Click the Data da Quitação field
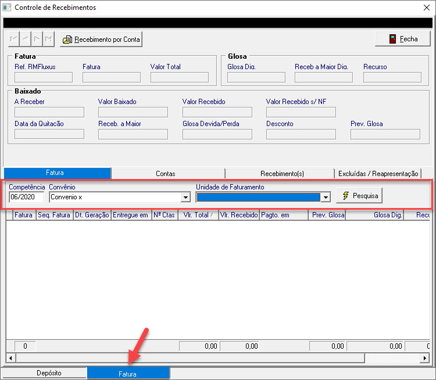 pyautogui.click(x=49, y=134)
